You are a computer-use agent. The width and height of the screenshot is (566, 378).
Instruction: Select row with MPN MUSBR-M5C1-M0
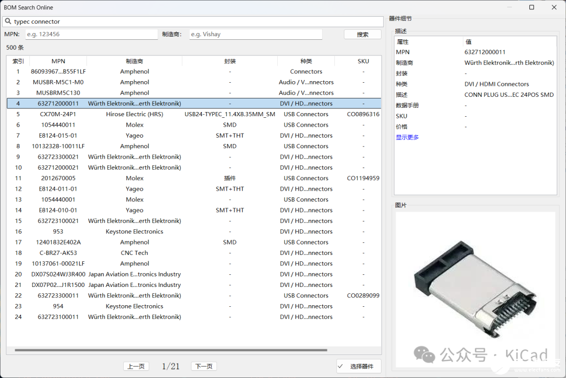tap(194, 82)
